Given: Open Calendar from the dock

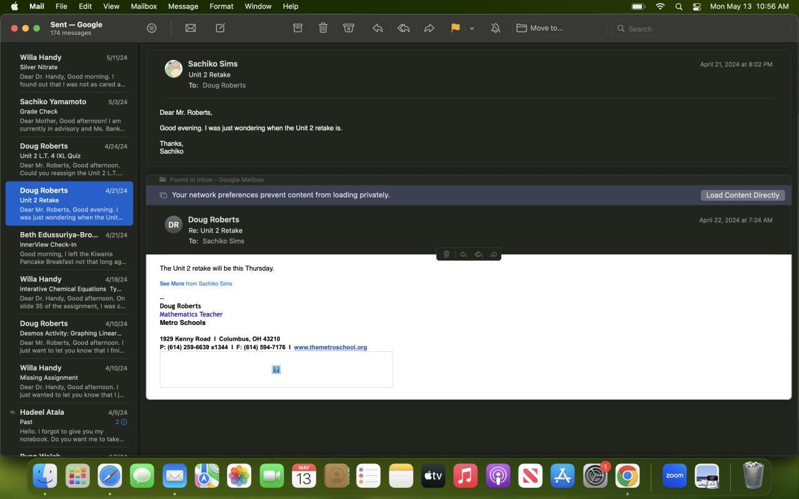Looking at the screenshot, I should tap(304, 476).
